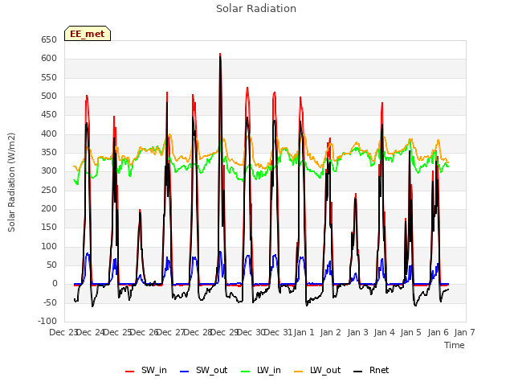Click the 600 y-axis tick label
This screenshot has width=514, height=386.
pyautogui.click(x=49, y=59)
